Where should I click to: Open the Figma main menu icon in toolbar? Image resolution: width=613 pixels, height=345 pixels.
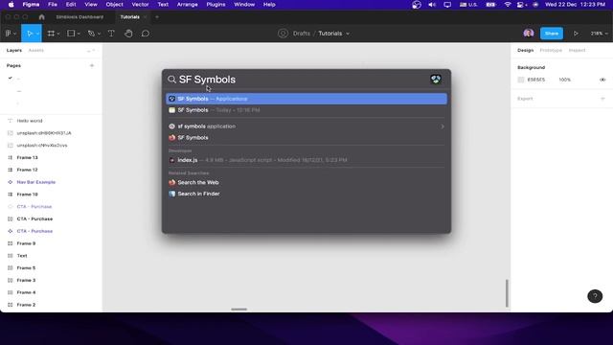pyautogui.click(x=8, y=34)
